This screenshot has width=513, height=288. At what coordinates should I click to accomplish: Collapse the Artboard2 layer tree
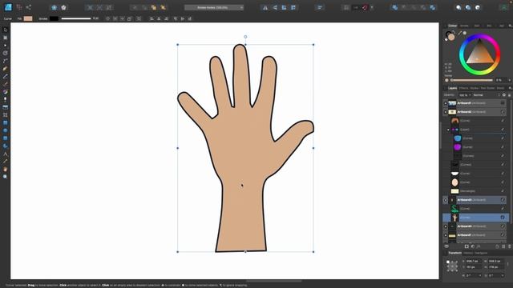[x=446, y=112]
